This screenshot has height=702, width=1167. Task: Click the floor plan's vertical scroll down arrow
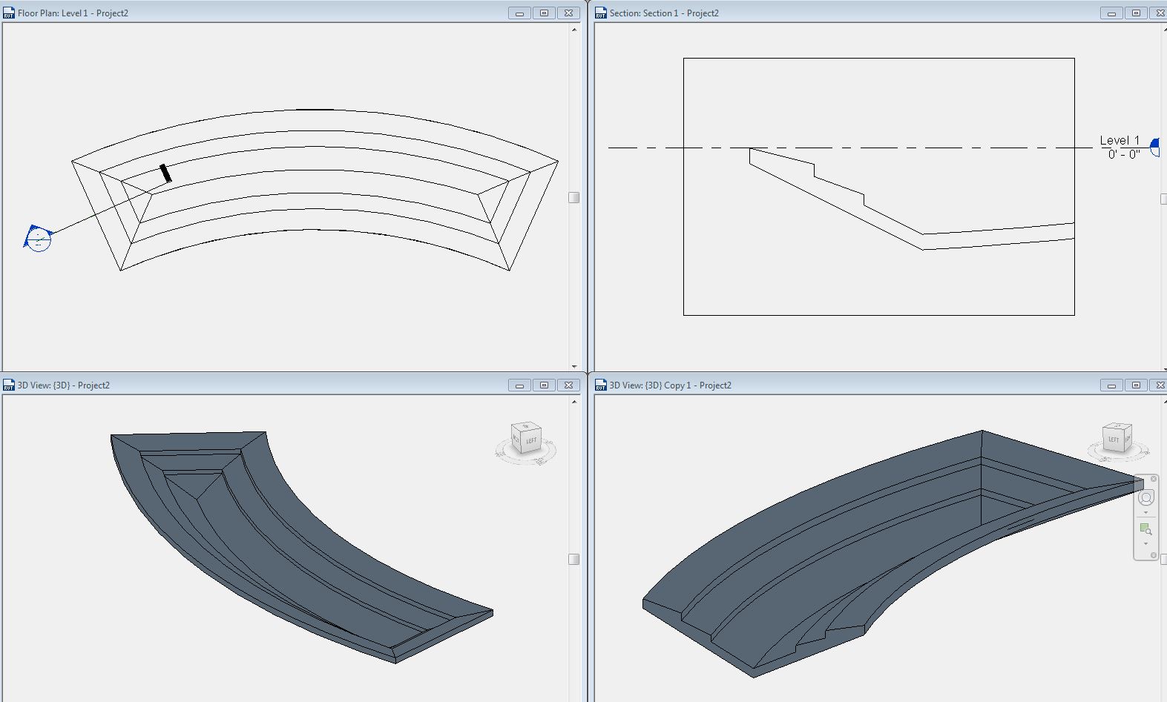pyautogui.click(x=574, y=366)
